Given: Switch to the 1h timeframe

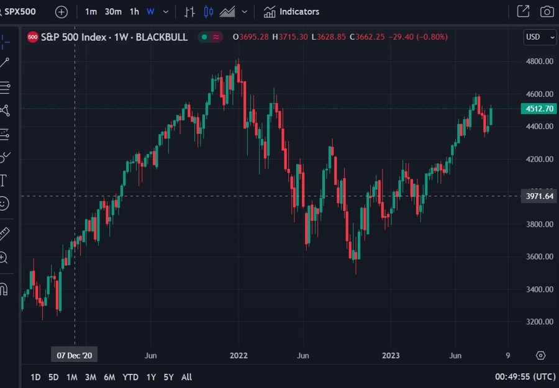Looking at the screenshot, I should tap(134, 12).
